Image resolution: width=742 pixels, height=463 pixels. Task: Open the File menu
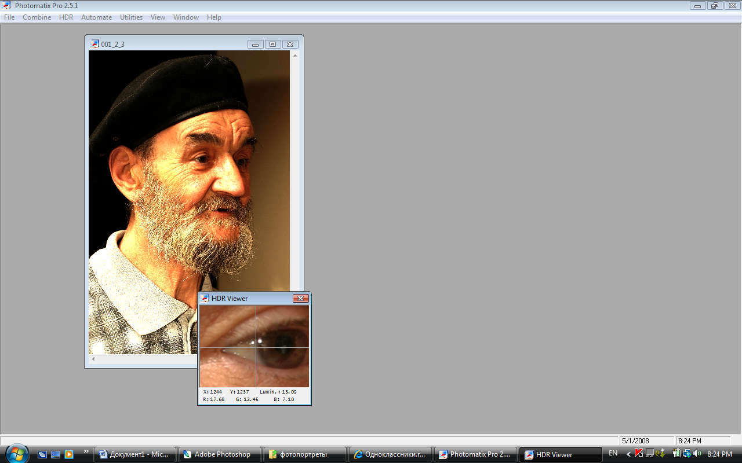(9, 17)
